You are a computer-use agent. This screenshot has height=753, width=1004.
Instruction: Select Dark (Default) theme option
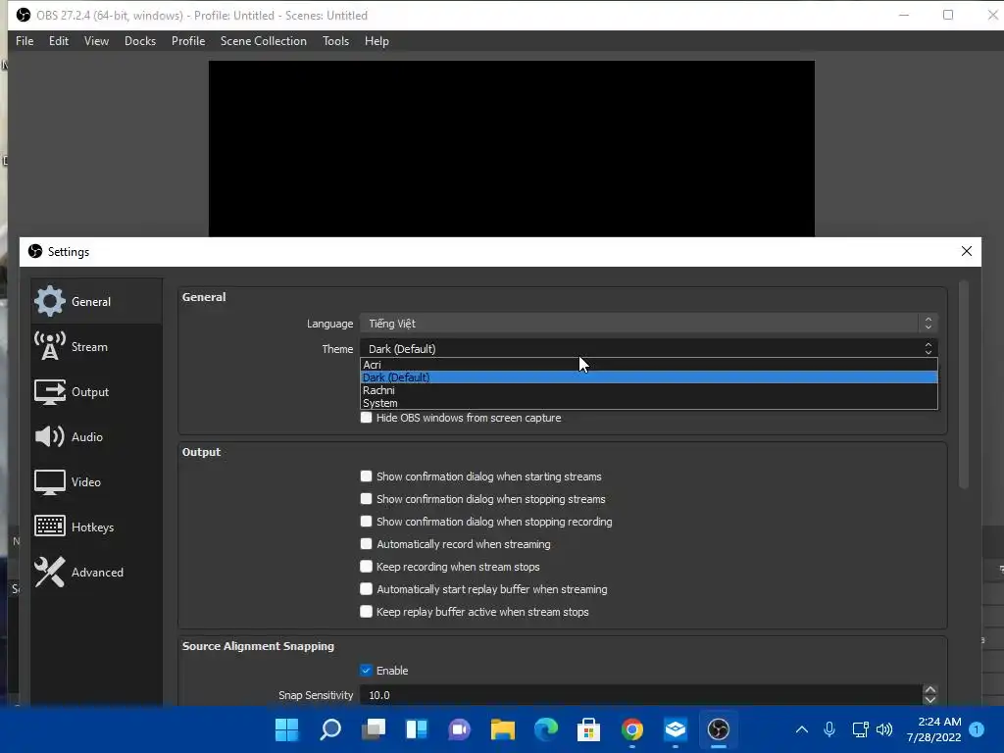click(649, 377)
